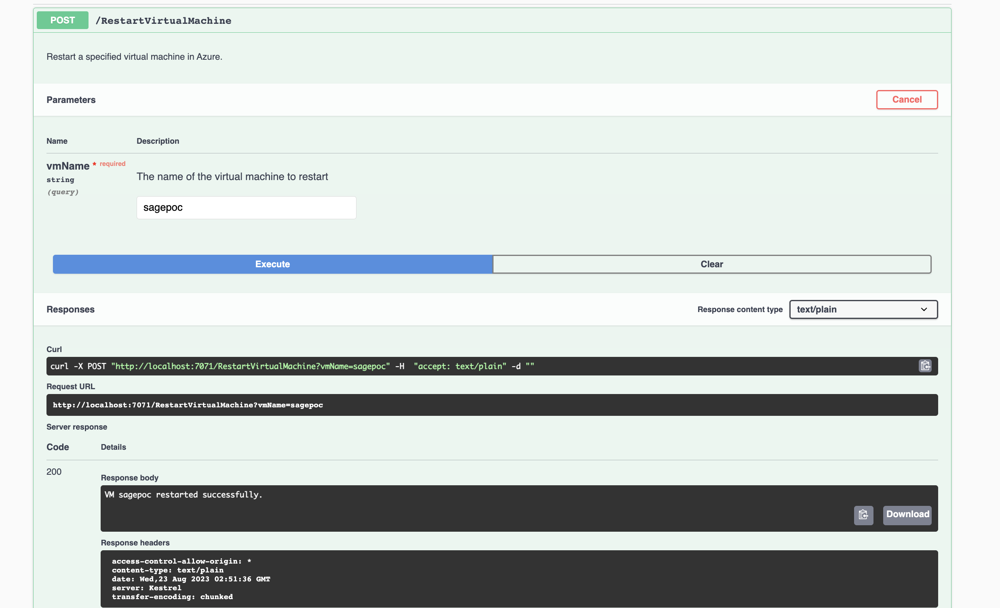Copy the curl command to clipboard
The width and height of the screenshot is (1000, 608).
pos(925,366)
